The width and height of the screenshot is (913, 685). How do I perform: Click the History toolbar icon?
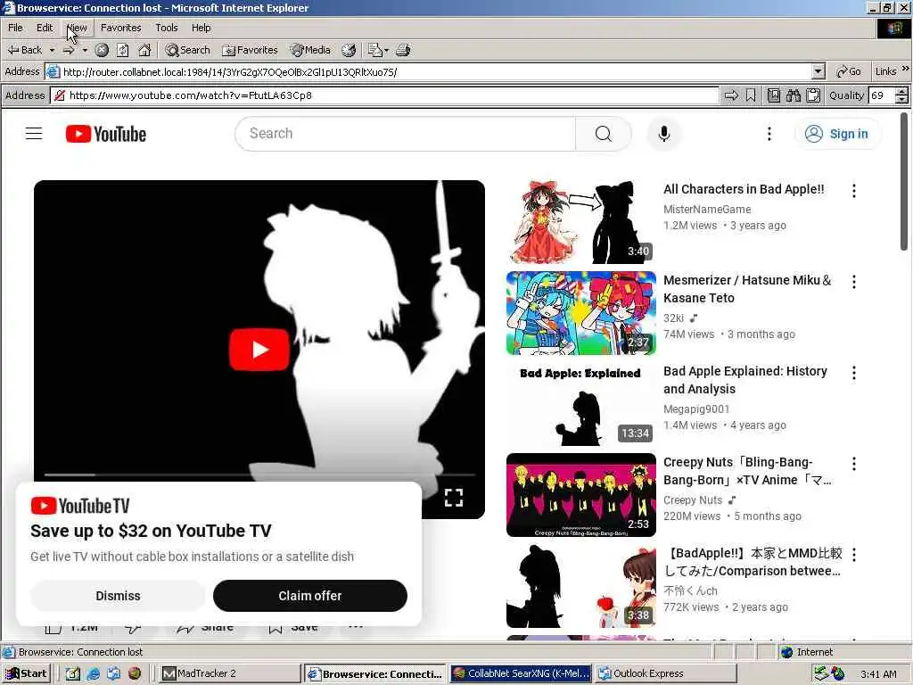click(349, 50)
